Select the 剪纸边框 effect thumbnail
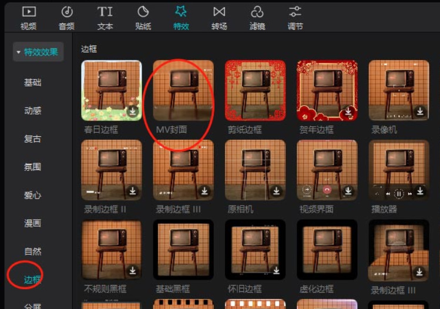This screenshot has width=440, height=309. 255,90
